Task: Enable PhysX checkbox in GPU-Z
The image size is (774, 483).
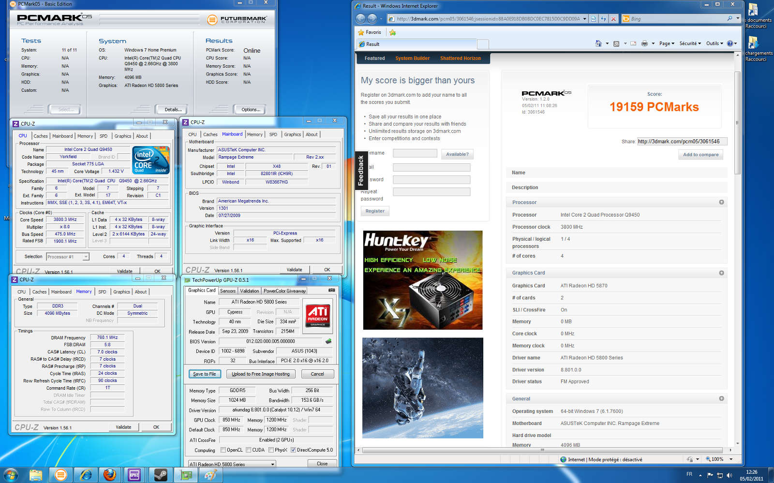Action: tap(271, 450)
